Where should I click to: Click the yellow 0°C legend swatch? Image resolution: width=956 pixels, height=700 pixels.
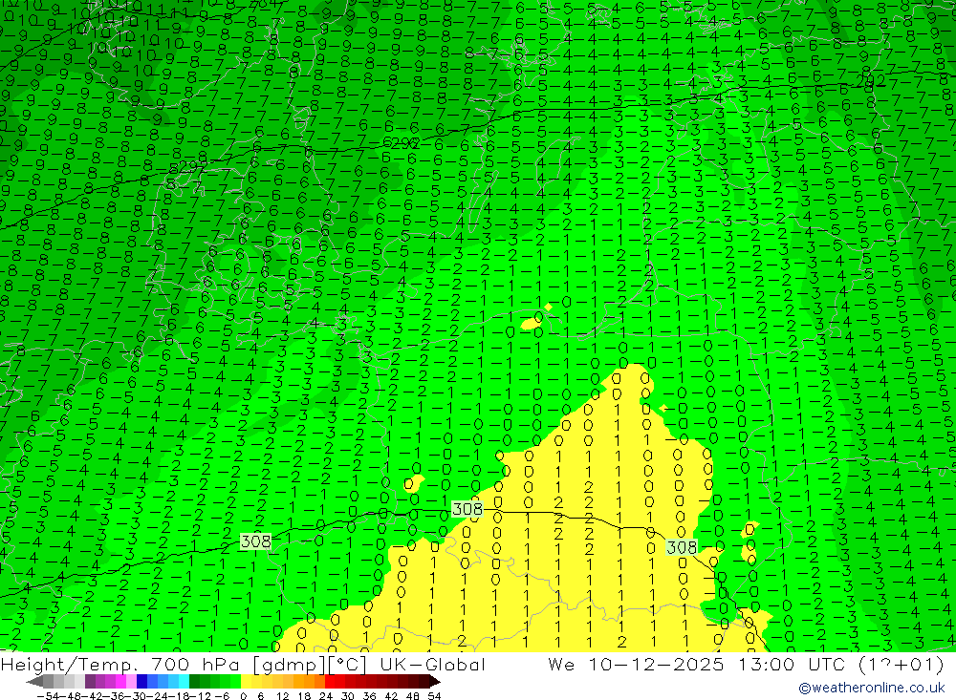coord(246,681)
